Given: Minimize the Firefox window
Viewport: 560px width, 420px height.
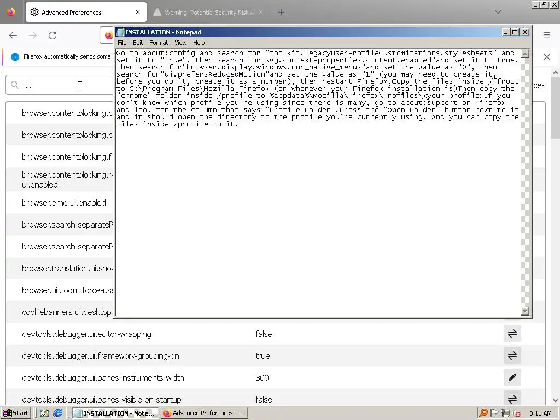Looking at the screenshot, I should [x=535, y=5].
